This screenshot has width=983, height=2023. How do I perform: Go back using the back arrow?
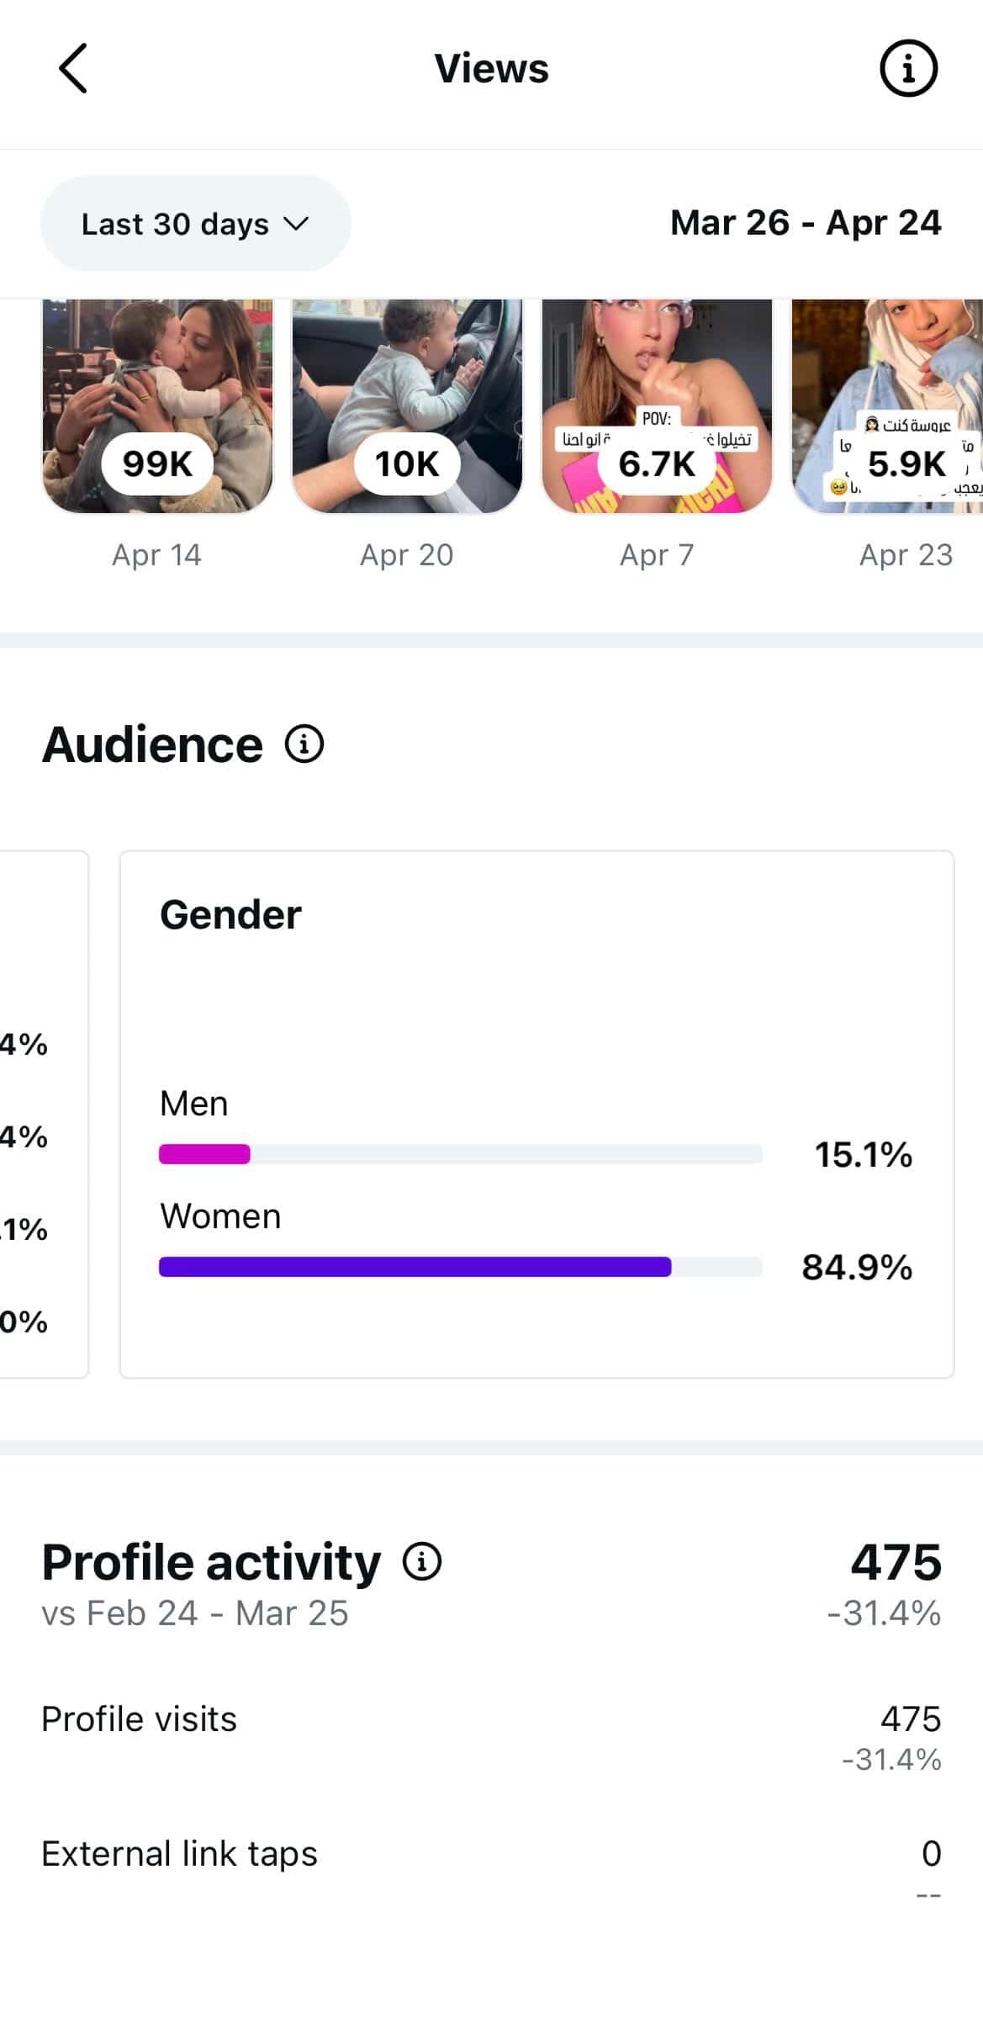click(x=73, y=68)
